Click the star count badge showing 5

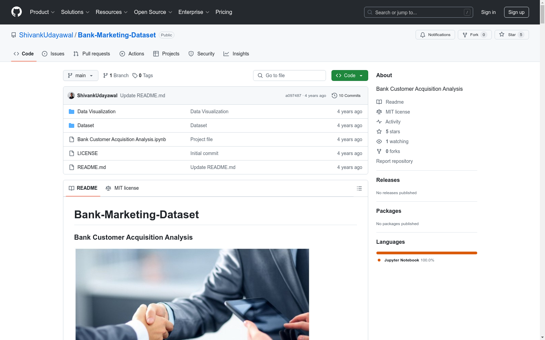(x=521, y=35)
